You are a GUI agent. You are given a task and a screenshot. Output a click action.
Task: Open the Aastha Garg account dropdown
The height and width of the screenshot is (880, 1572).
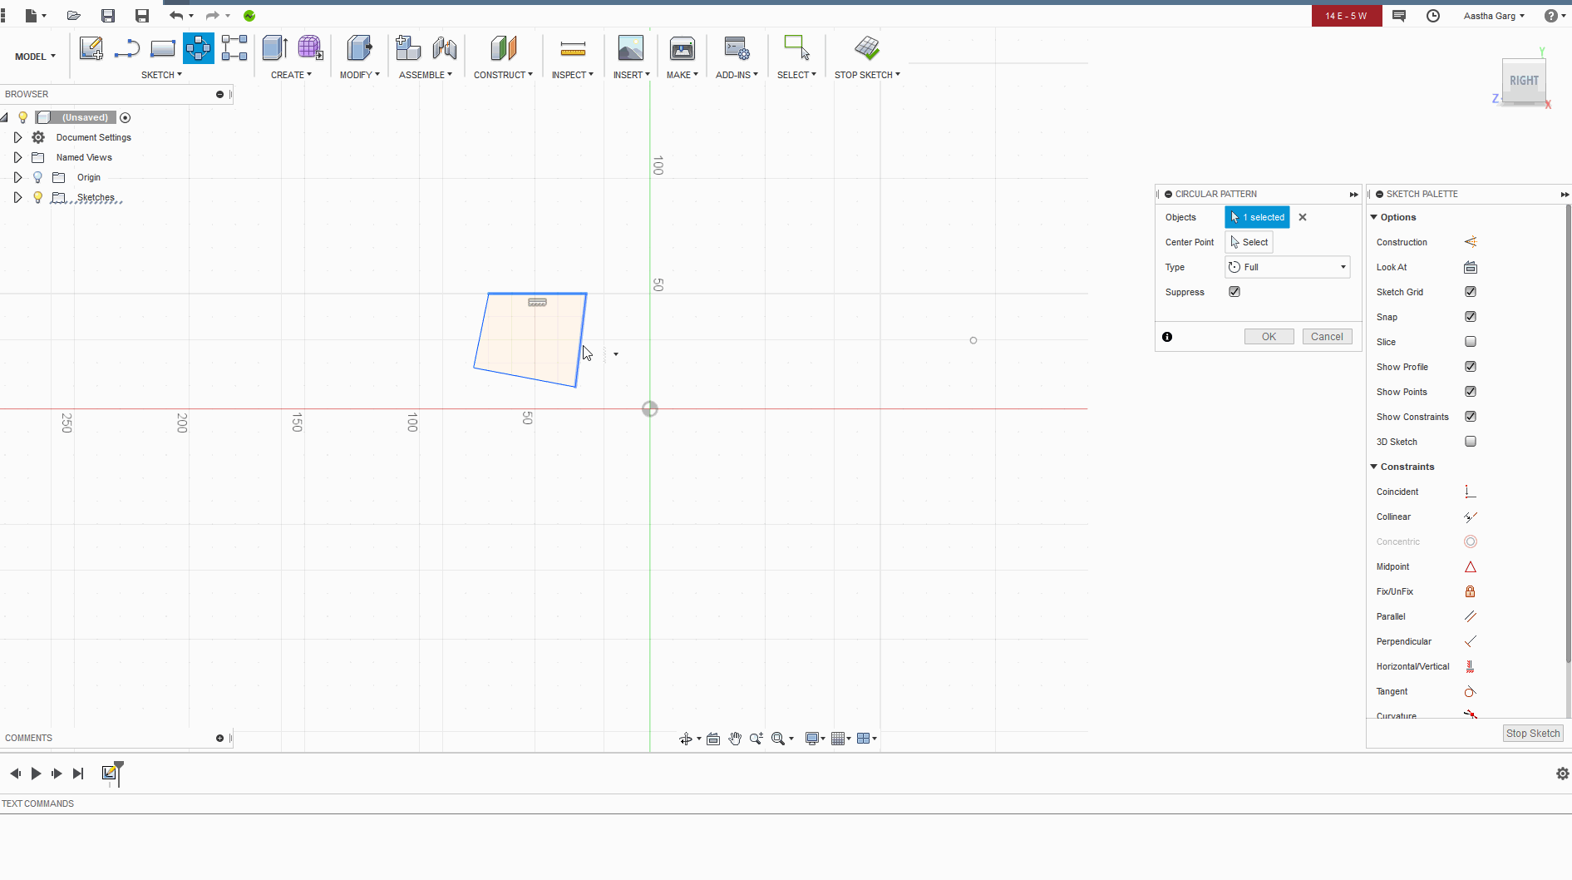[x=1494, y=16]
